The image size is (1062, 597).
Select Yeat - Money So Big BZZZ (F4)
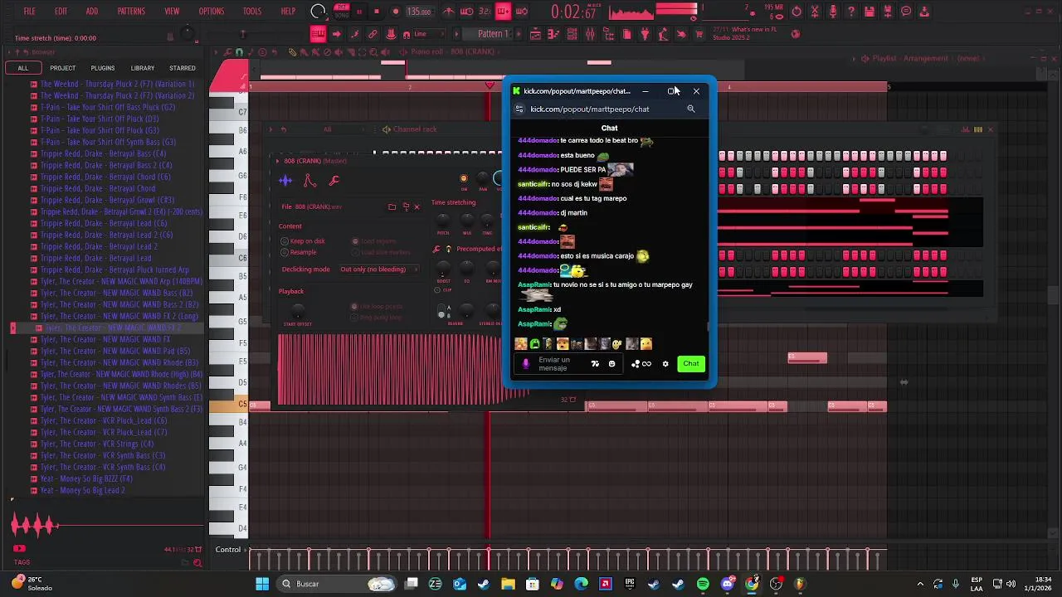click(86, 478)
